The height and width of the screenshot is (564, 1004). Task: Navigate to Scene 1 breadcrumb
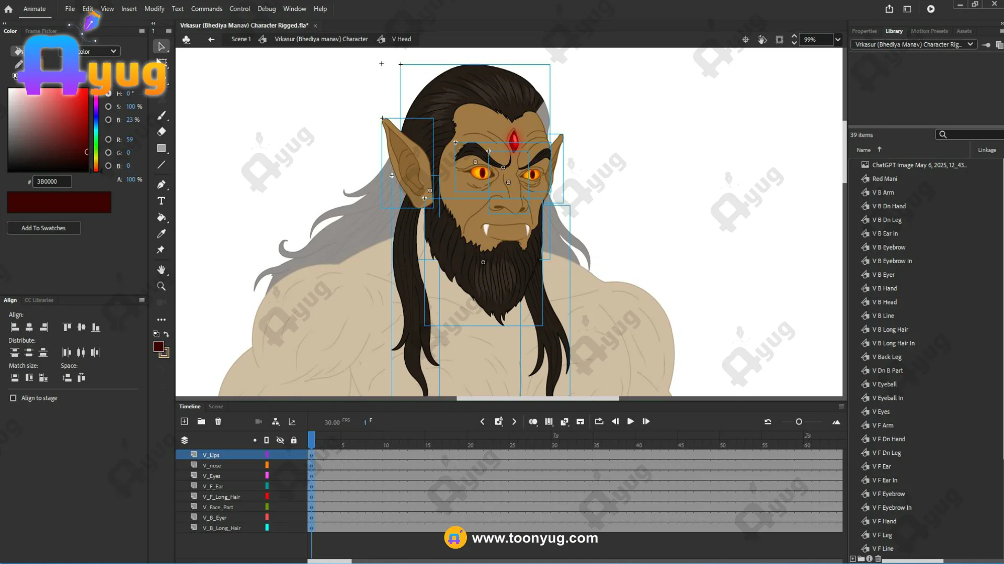[x=241, y=39]
